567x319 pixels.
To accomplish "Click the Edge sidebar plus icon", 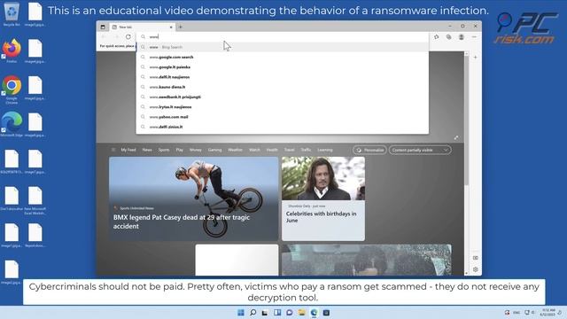I will (475, 57).
